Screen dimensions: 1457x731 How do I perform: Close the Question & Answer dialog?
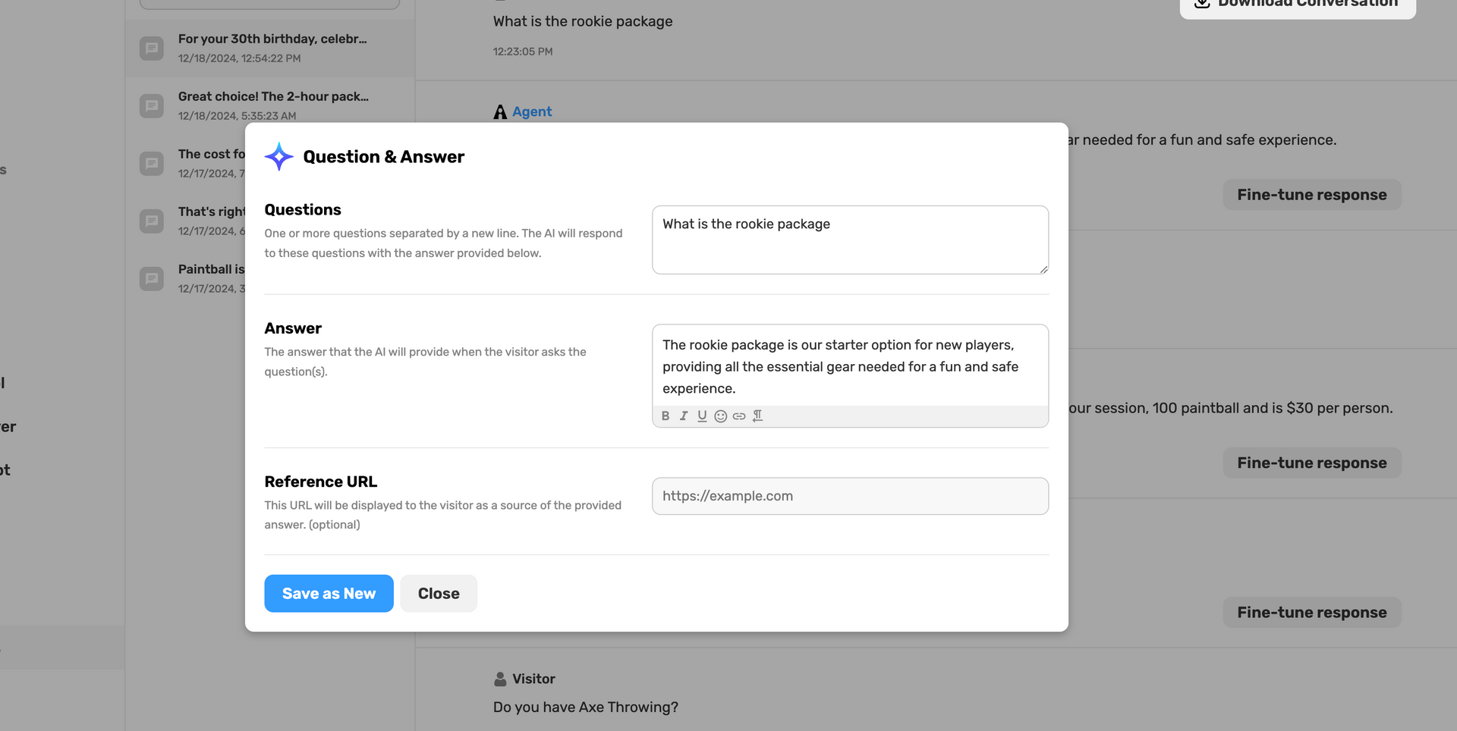click(x=439, y=594)
